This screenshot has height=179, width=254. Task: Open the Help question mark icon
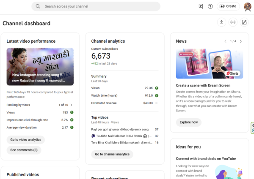pos(210,6)
